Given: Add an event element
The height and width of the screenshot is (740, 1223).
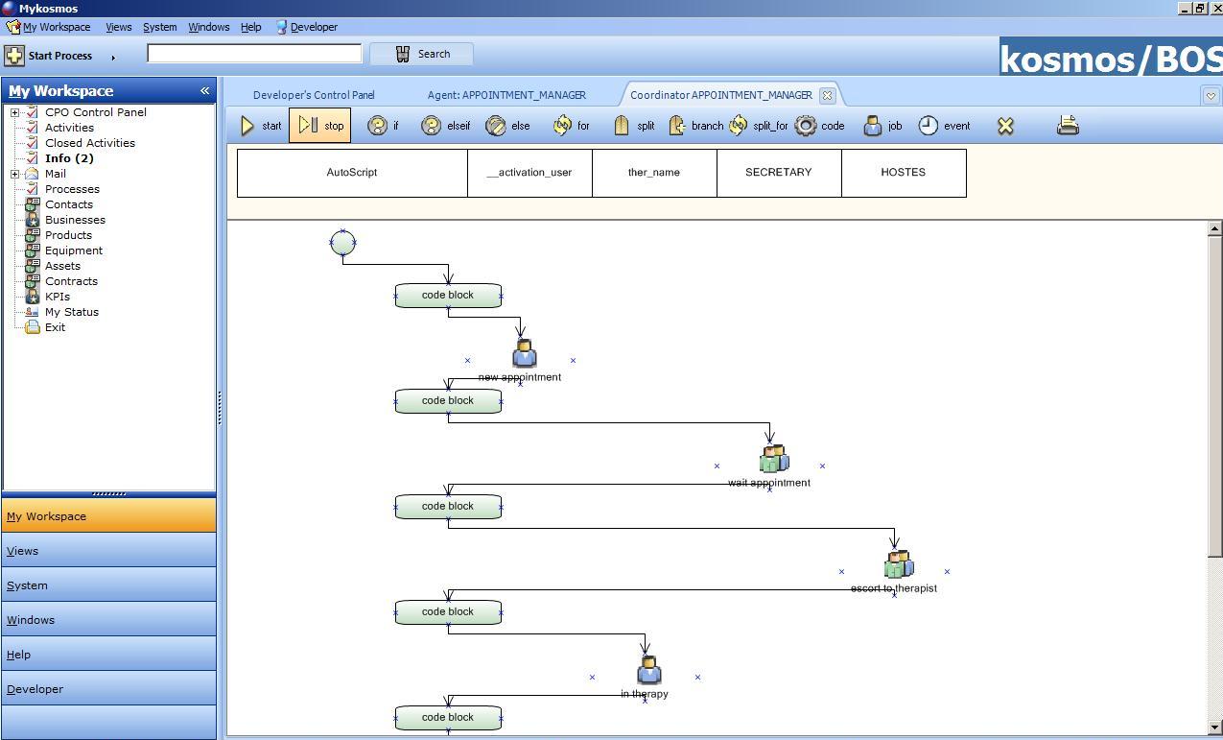Looking at the screenshot, I should [x=943, y=125].
